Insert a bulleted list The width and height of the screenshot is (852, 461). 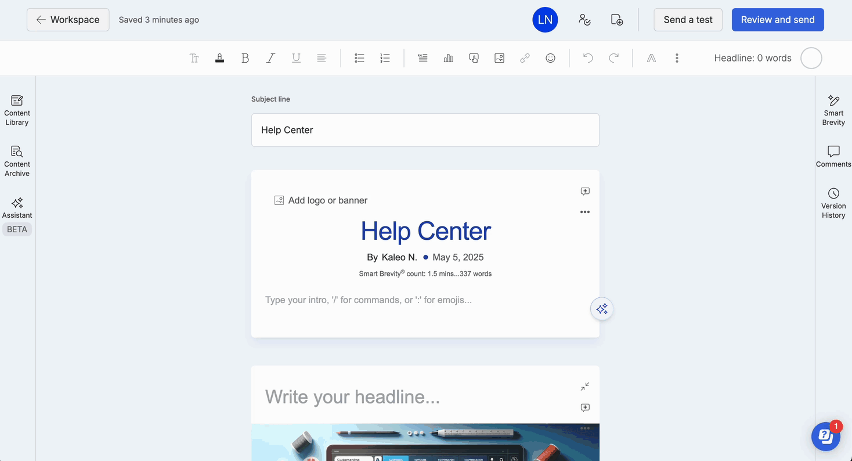(359, 58)
